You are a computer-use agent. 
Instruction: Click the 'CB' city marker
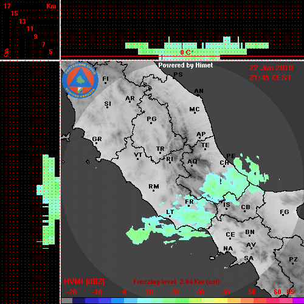pos(246,208)
